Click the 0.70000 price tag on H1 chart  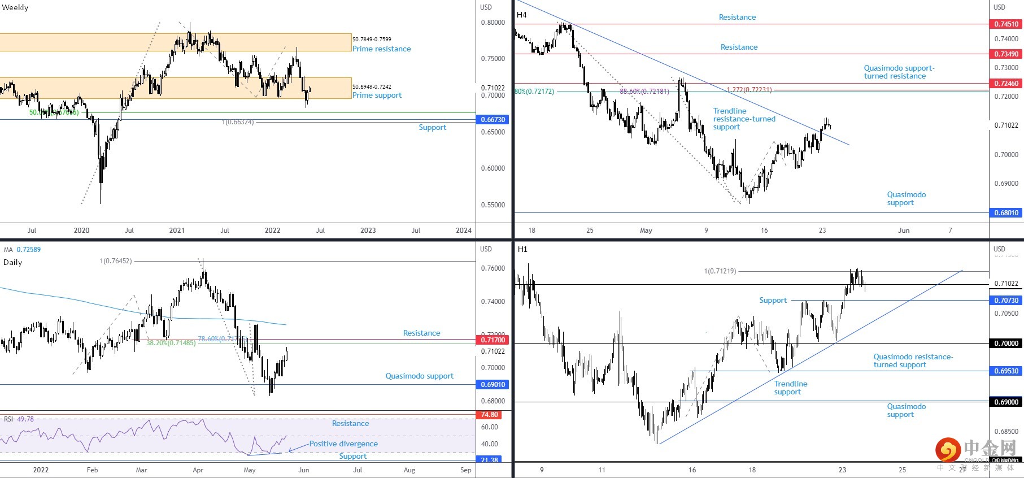pos(1006,344)
